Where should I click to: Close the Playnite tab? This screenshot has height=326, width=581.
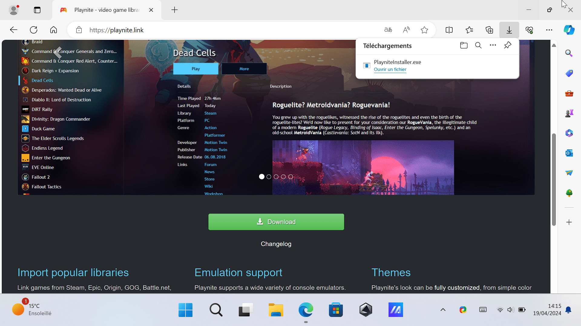tap(151, 10)
